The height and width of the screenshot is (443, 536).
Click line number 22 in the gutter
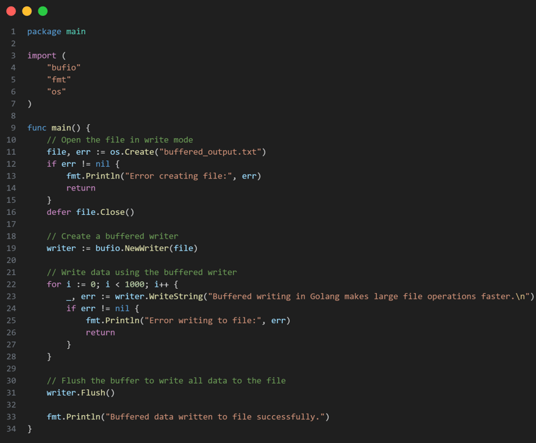tap(11, 285)
